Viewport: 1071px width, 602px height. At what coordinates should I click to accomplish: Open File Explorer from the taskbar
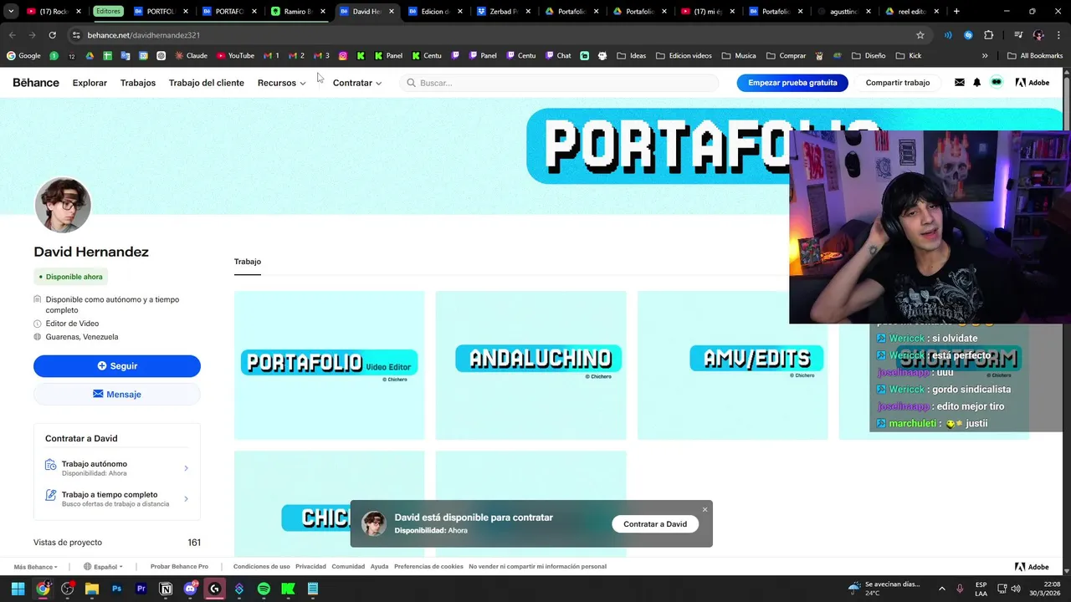[92, 589]
